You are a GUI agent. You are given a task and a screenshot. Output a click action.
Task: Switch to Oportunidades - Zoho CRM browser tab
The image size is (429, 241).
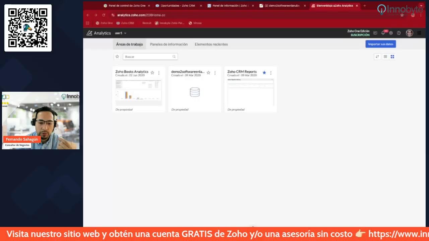[x=179, y=6]
